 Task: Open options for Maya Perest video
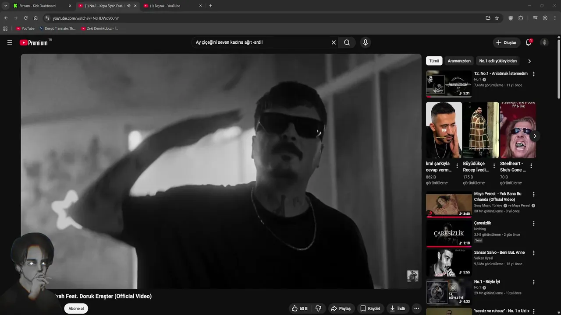(533, 194)
